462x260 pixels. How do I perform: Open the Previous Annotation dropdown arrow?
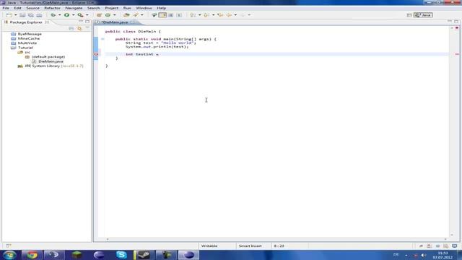coord(214,15)
